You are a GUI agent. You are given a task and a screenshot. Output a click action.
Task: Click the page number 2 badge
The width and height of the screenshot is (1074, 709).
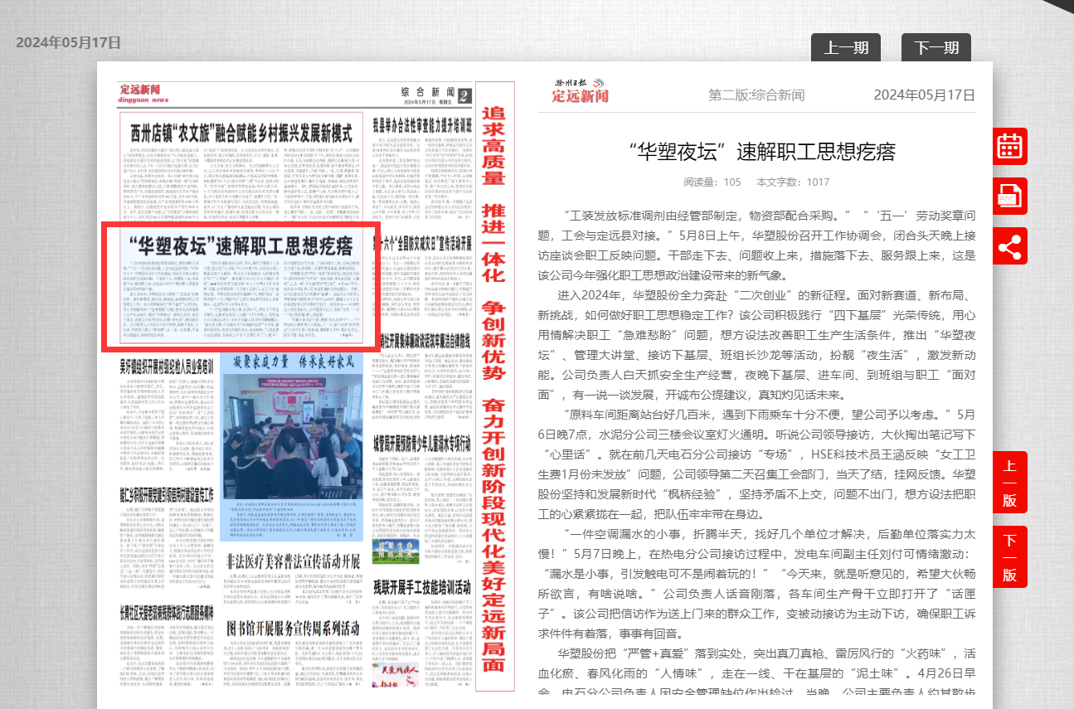(x=464, y=95)
